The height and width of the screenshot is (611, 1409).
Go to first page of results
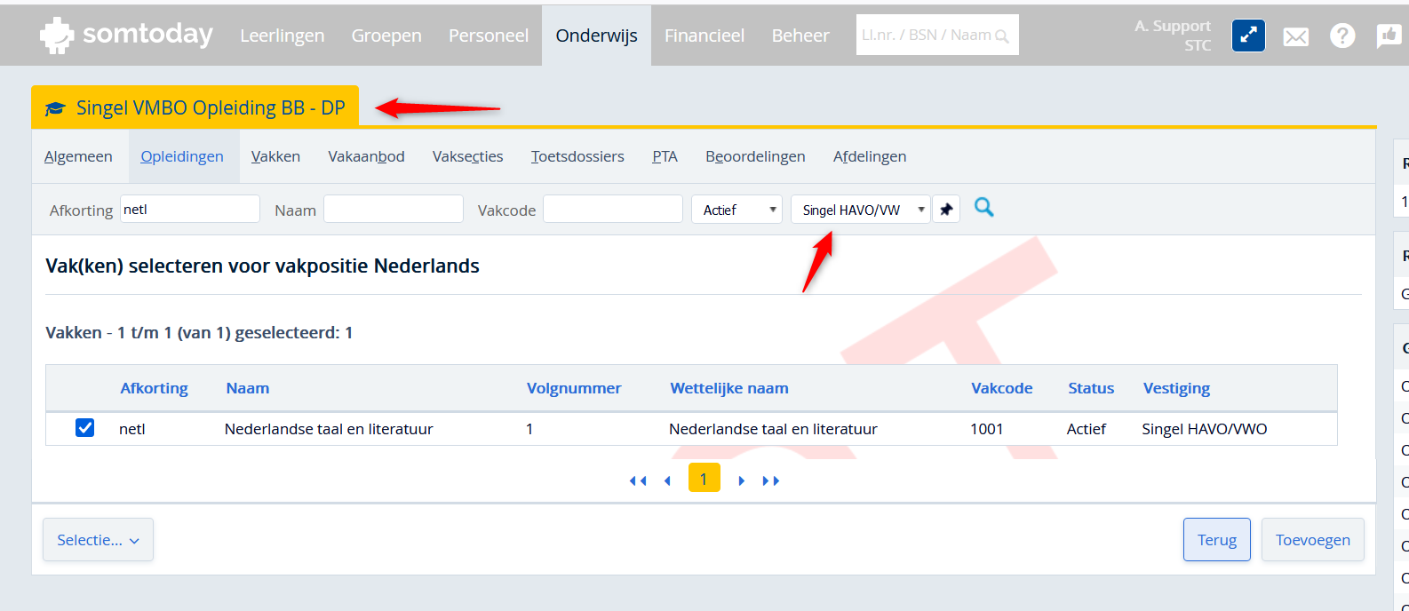(x=638, y=480)
